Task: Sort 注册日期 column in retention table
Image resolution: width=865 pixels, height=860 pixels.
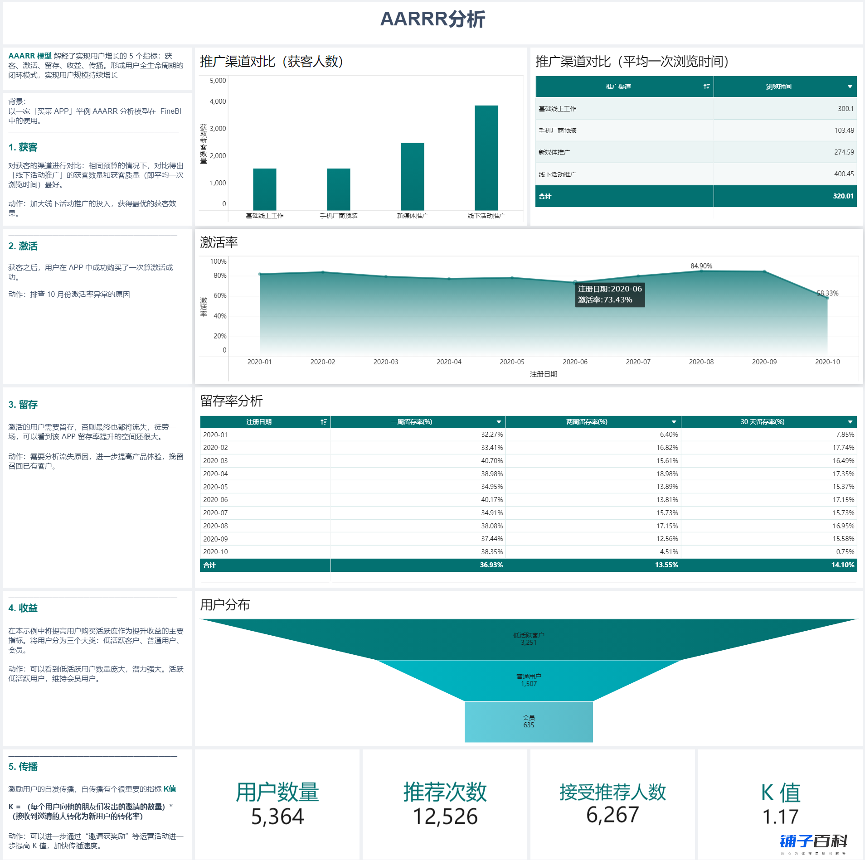Action: pyautogui.click(x=324, y=422)
